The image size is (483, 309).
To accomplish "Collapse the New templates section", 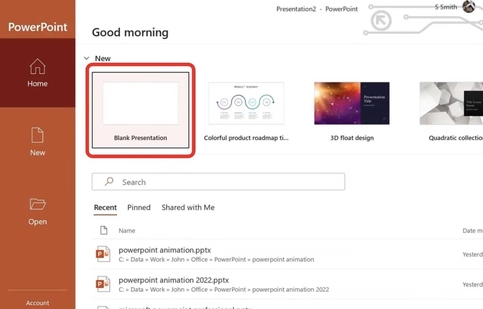I will pos(87,58).
